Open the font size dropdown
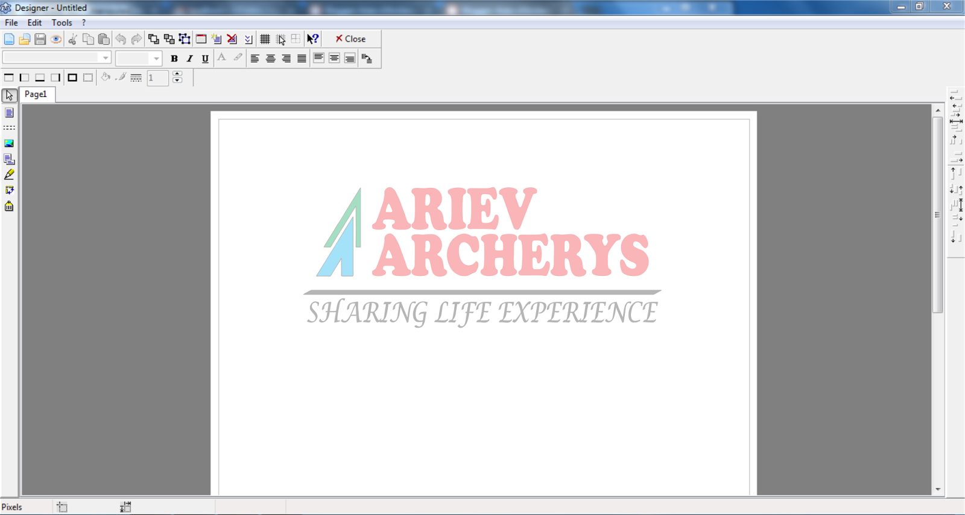Image resolution: width=965 pixels, height=515 pixels. click(x=156, y=58)
